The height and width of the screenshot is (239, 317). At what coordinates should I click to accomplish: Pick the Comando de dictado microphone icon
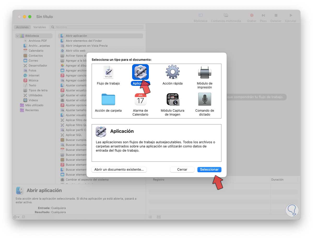tap(205, 99)
